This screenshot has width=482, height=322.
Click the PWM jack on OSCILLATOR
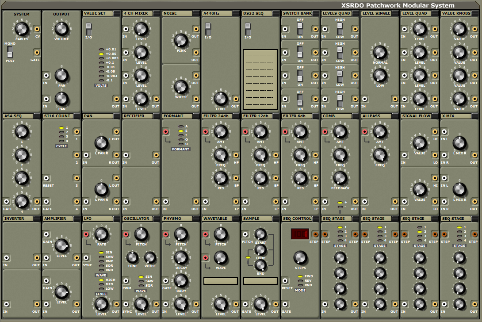coord(126,281)
